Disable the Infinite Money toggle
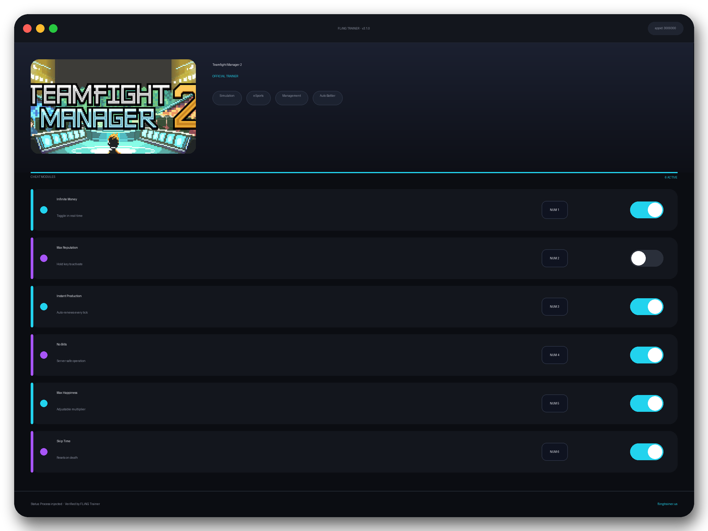This screenshot has width=708, height=531. [647, 210]
